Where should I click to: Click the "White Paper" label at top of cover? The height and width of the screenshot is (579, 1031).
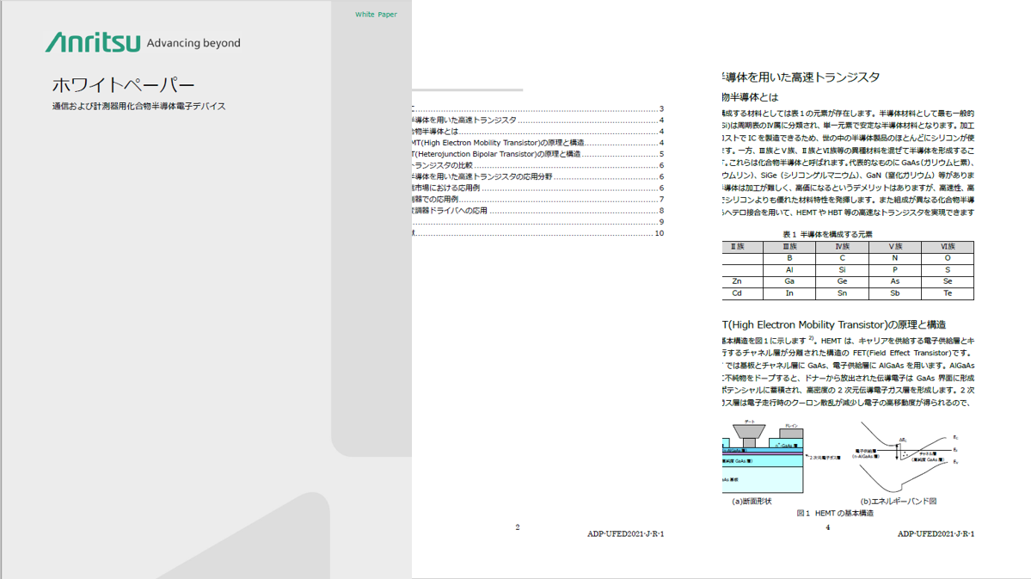tap(376, 15)
